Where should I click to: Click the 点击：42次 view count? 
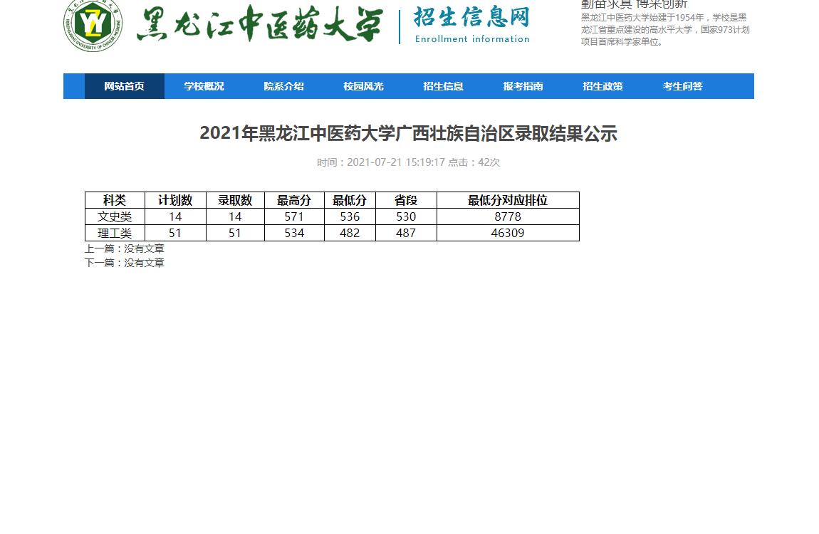(x=474, y=162)
